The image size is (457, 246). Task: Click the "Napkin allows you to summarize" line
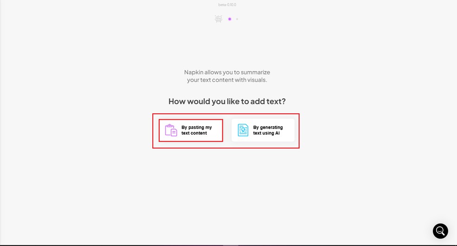pyautogui.click(x=227, y=72)
